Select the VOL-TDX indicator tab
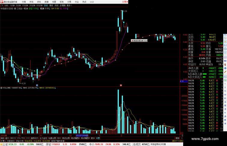227x146 pixels. (21, 138)
